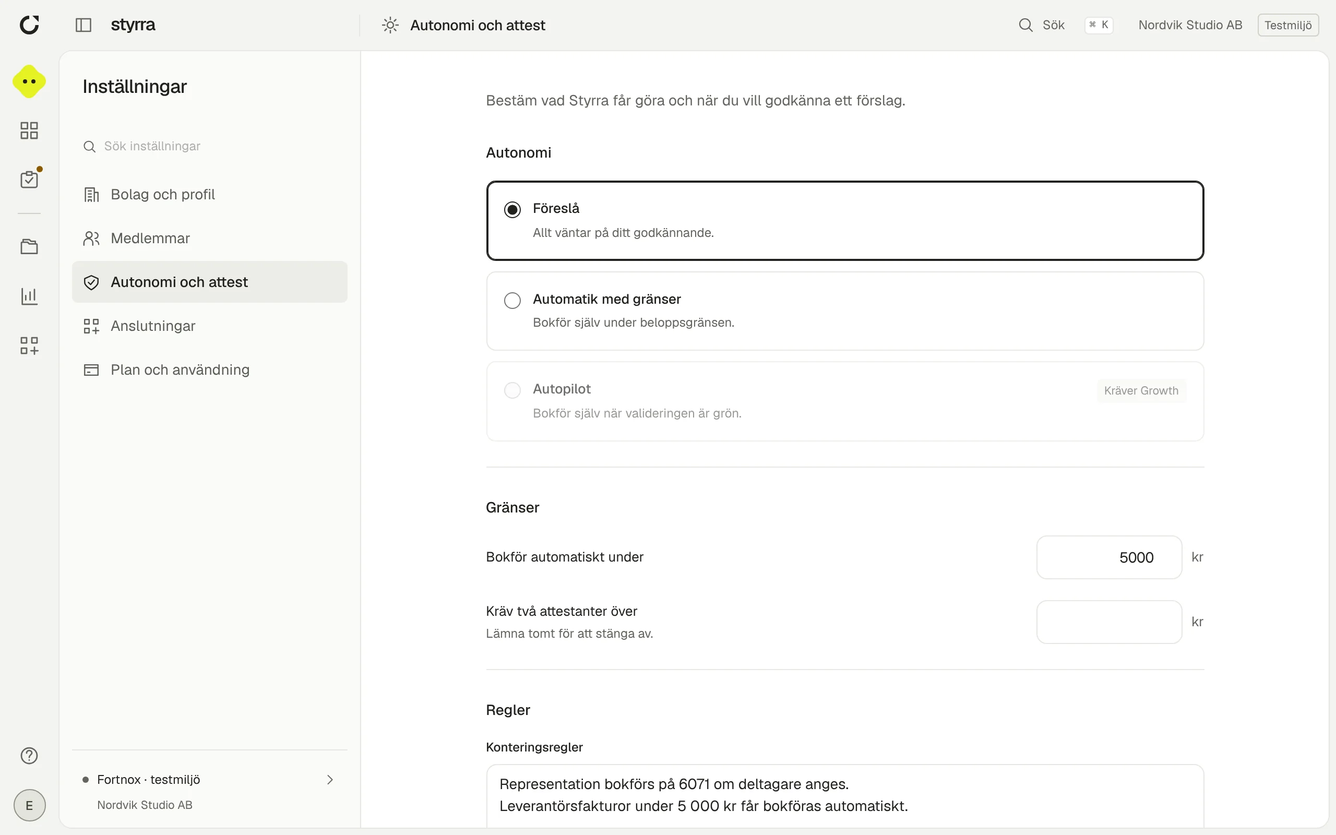Image resolution: width=1336 pixels, height=835 pixels.
Task: Click the Allt väntar på ditt godkännande text
Action: (623, 233)
